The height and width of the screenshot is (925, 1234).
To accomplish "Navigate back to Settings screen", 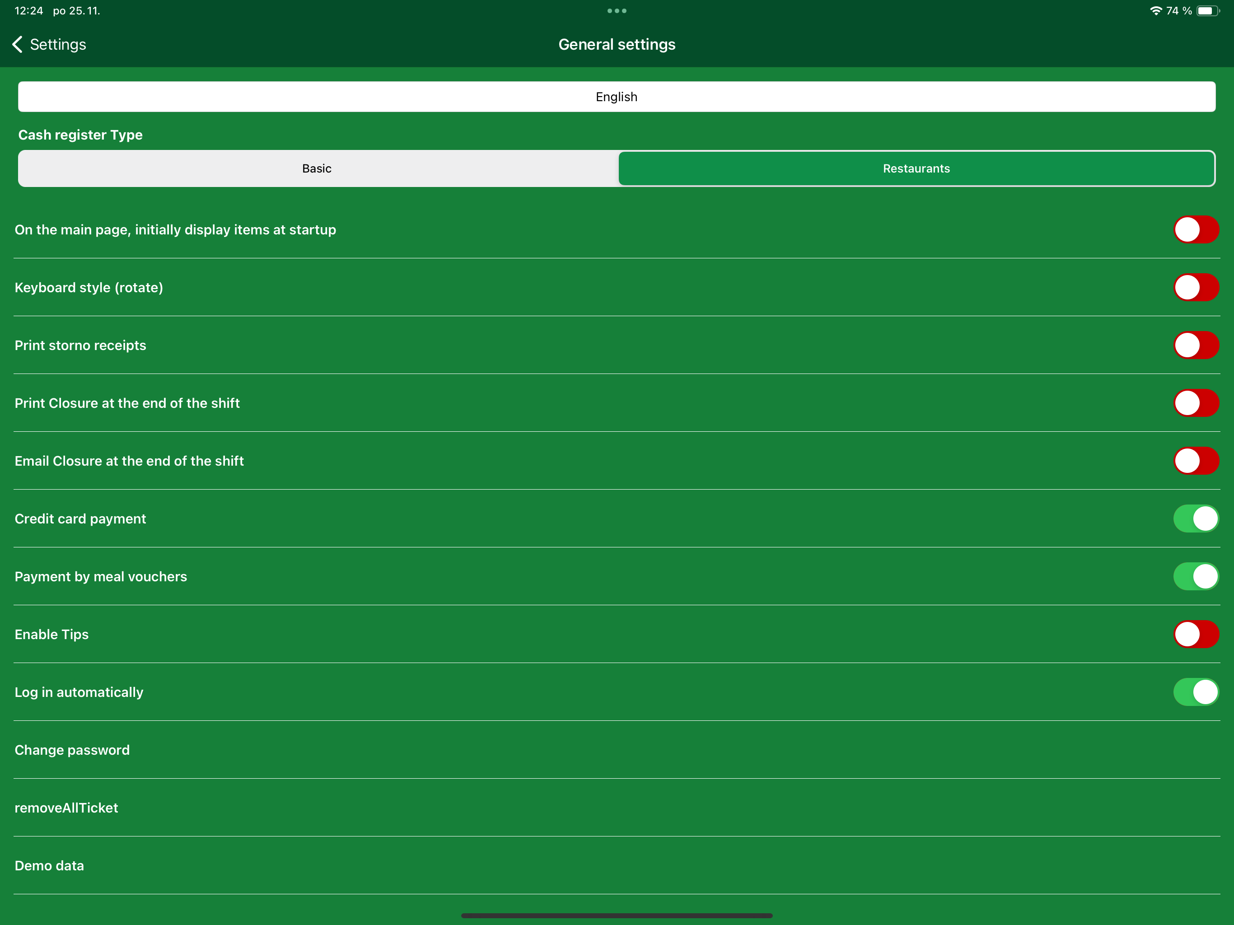I will tap(49, 44).
